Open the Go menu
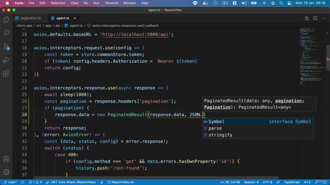The width and height of the screenshot is (330, 185). coord(86,3)
